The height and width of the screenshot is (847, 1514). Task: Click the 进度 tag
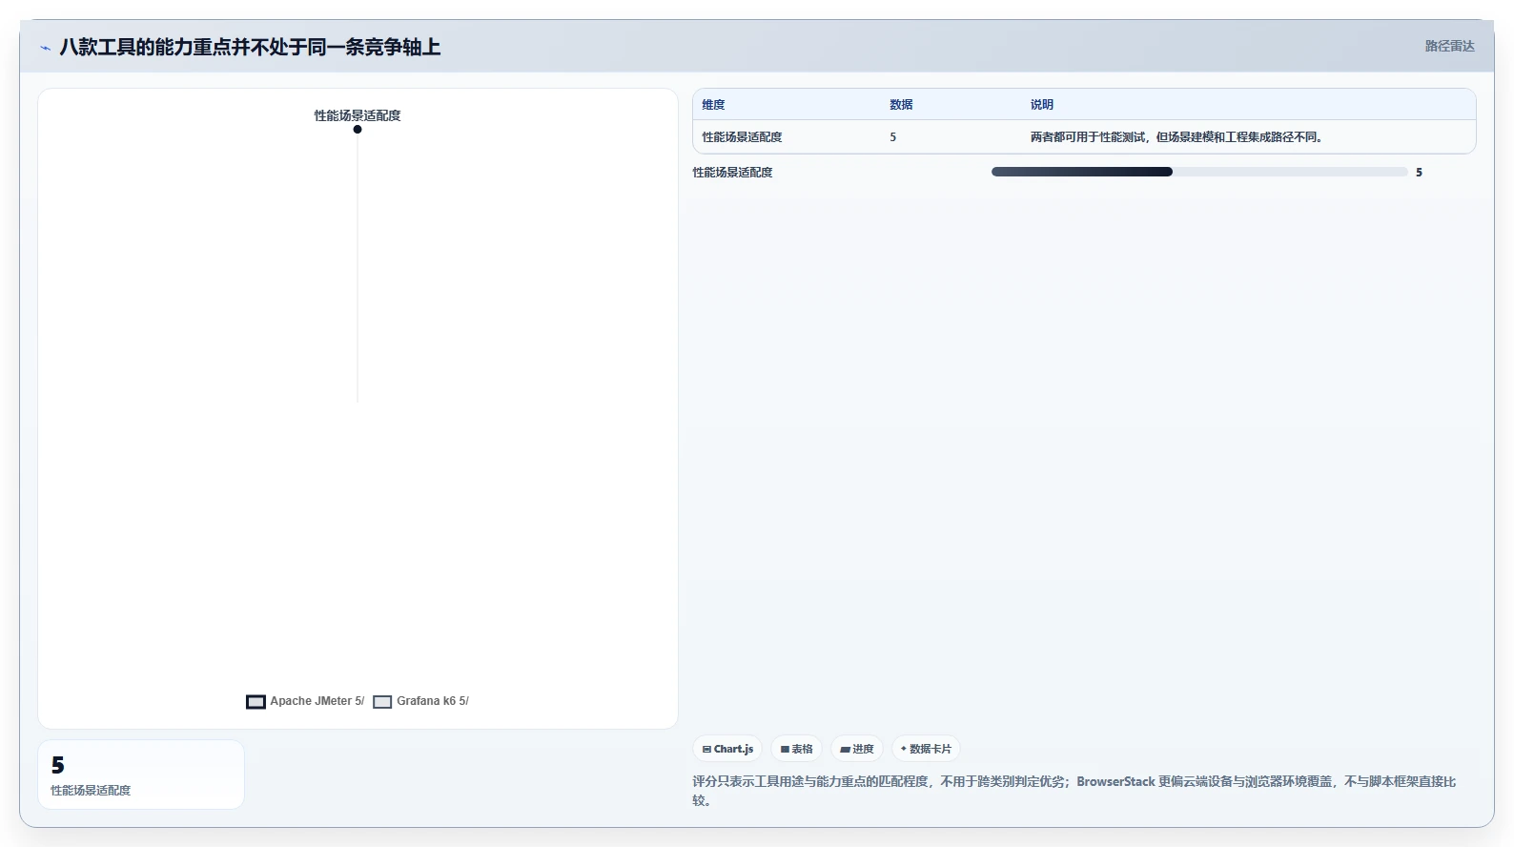pos(857,749)
